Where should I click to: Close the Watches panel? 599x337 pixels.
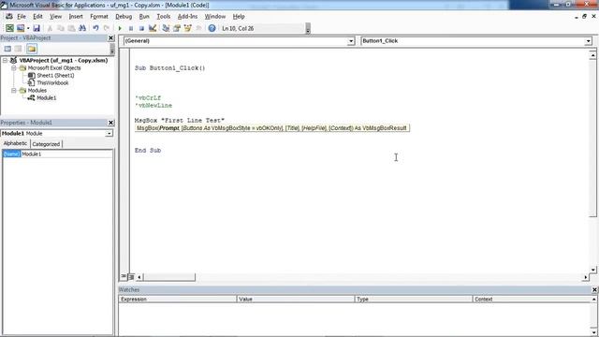[x=594, y=289]
